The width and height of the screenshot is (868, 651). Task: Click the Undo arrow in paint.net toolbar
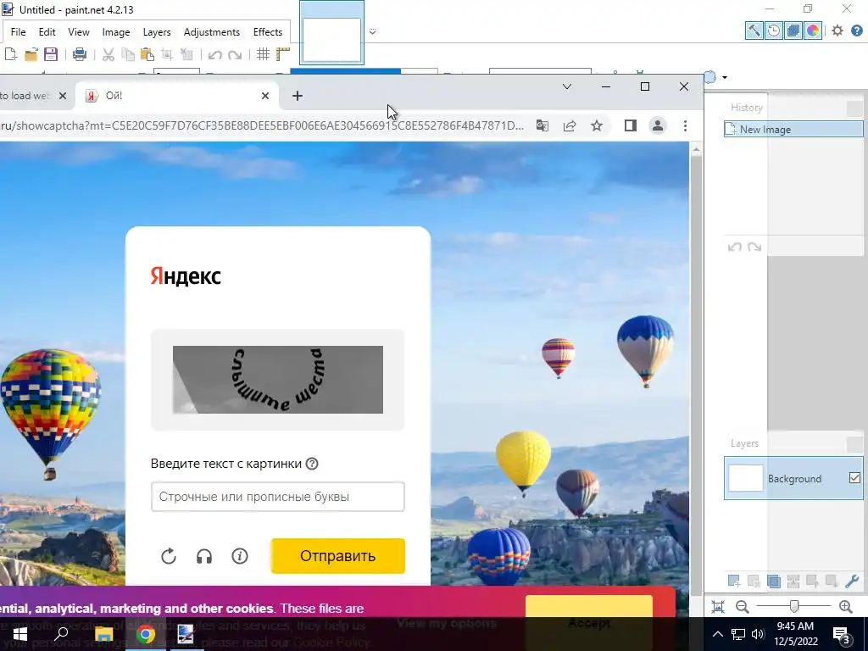coord(214,55)
